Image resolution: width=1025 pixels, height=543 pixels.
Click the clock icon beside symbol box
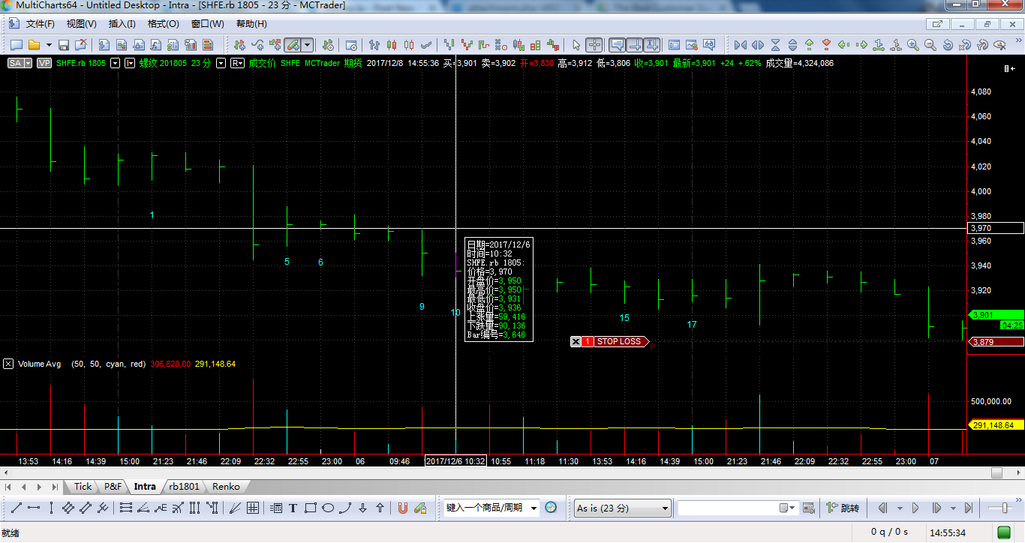pyautogui.click(x=552, y=508)
